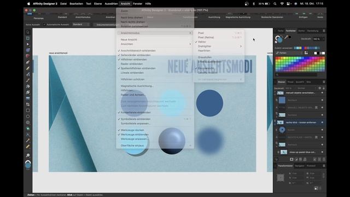Choose Graustufen in view submenu
This screenshot has width=350, height=197.
(x=219, y=57)
